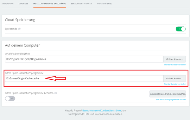This screenshot has height=120, width=190.
Task: Click the Cloud-Speicherung heading
Action: point(20,20)
